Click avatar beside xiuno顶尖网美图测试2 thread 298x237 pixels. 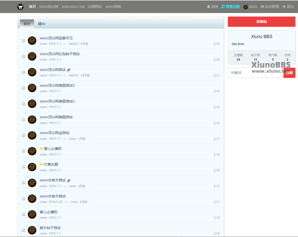click(x=32, y=104)
